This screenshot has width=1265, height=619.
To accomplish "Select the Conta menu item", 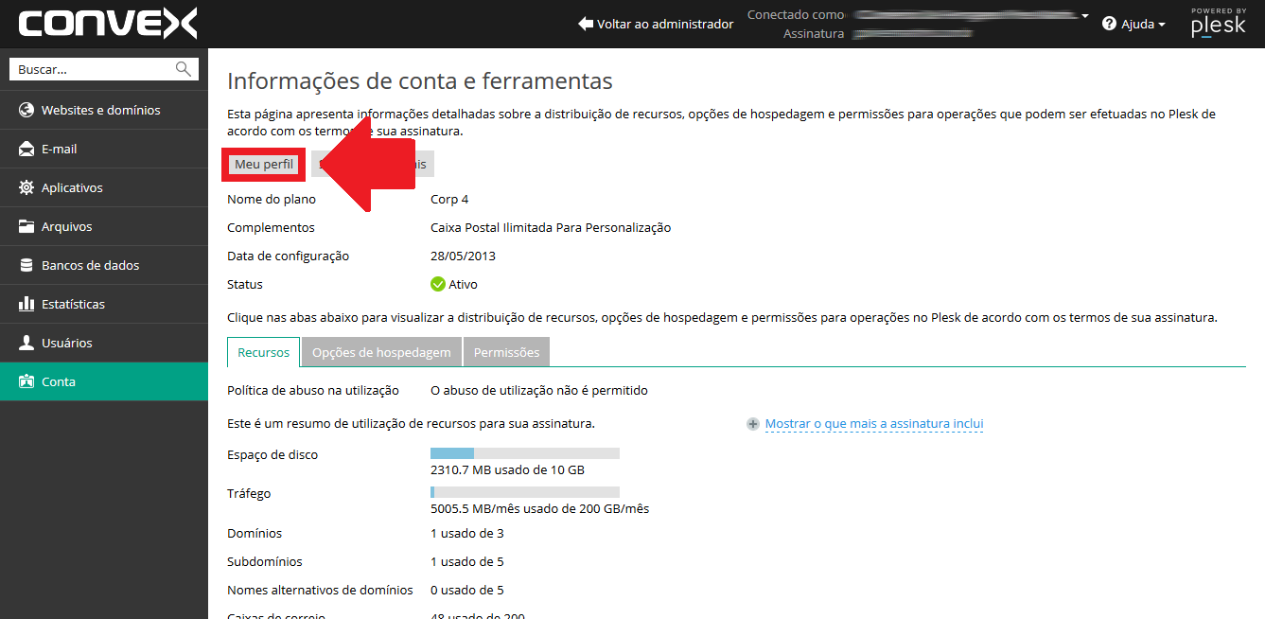I will coord(104,381).
